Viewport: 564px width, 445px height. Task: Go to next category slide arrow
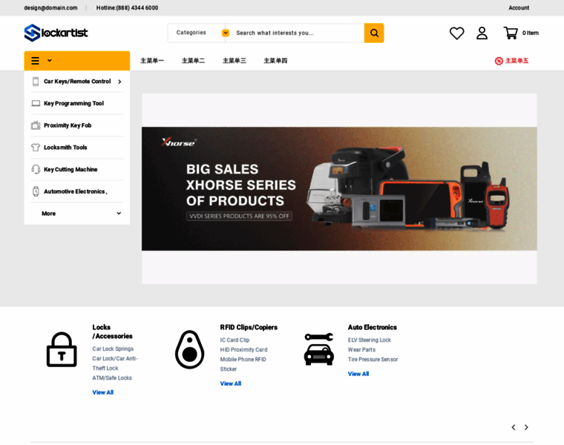[x=526, y=427]
